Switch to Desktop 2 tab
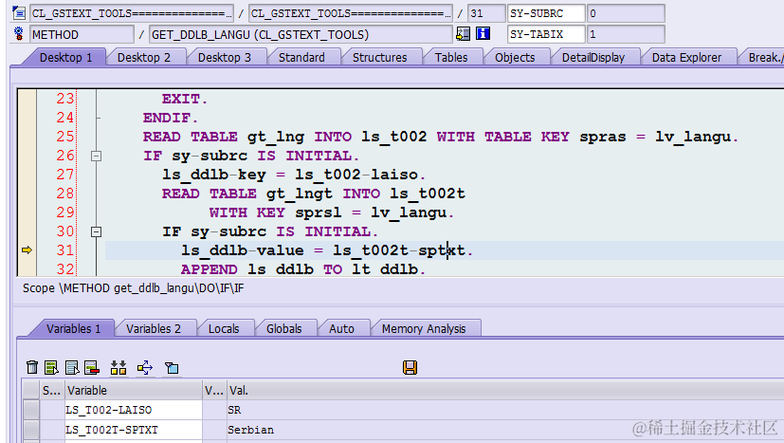This screenshot has height=443, width=784. [x=144, y=58]
